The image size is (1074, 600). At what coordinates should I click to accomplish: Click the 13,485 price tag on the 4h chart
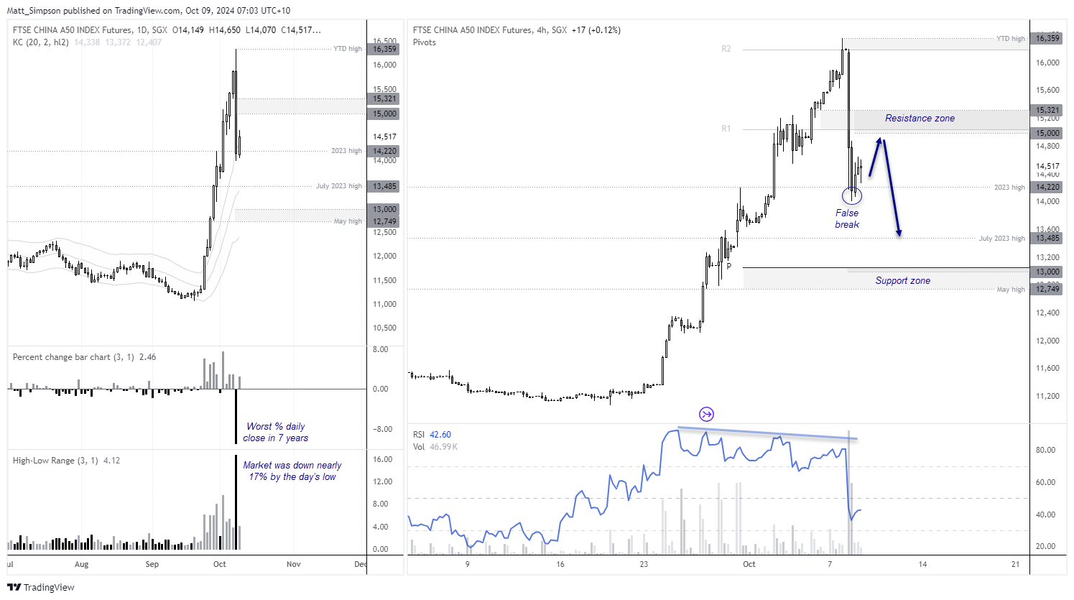[x=1047, y=238]
